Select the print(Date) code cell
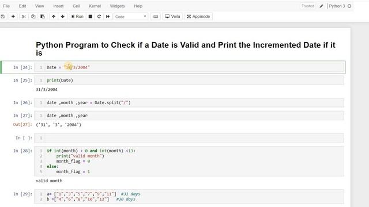Image resolution: width=369 pixels, height=207 pixels. tap(189, 80)
